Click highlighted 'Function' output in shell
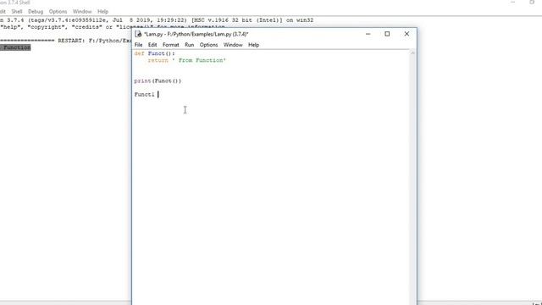542x305 pixels. pos(16,47)
